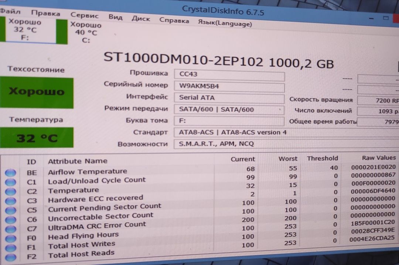The height and width of the screenshot is (265, 399).
Task: Select the Head Flying Hours attribute name
Action: (x=83, y=236)
